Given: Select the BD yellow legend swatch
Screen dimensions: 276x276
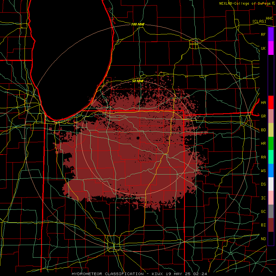Looking at the screenshot, I should pos(271,130).
